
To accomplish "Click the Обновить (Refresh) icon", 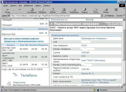I will (x=42, y=10).
